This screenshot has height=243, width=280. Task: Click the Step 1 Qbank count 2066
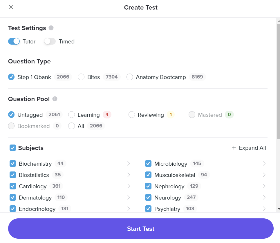(63, 77)
